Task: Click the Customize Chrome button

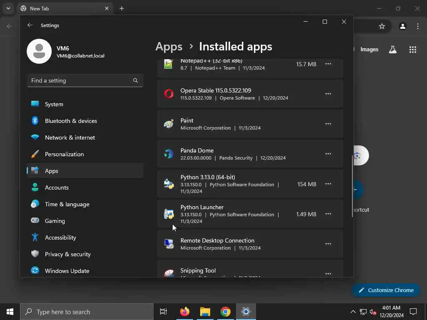Action: (386, 290)
